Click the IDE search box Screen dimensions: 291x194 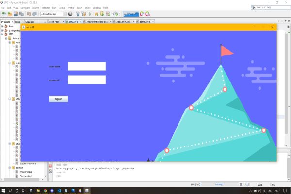tap(270, 8)
